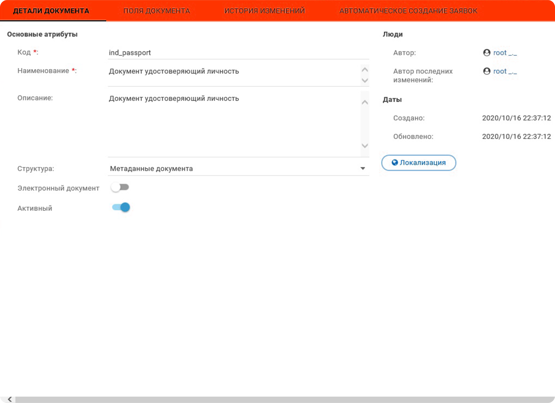
Task: Click the Описание field scroll-down arrow
Action: [365, 146]
